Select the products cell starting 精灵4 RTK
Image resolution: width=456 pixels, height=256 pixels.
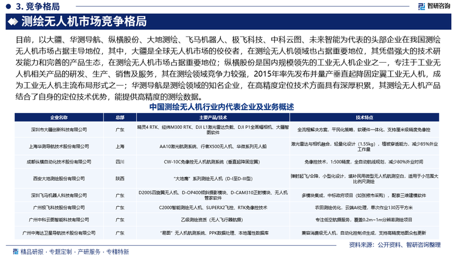213,130
